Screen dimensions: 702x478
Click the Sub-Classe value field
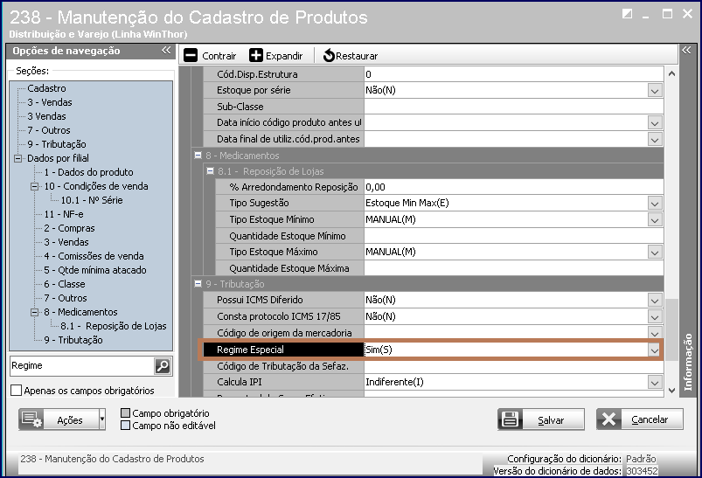(x=514, y=107)
